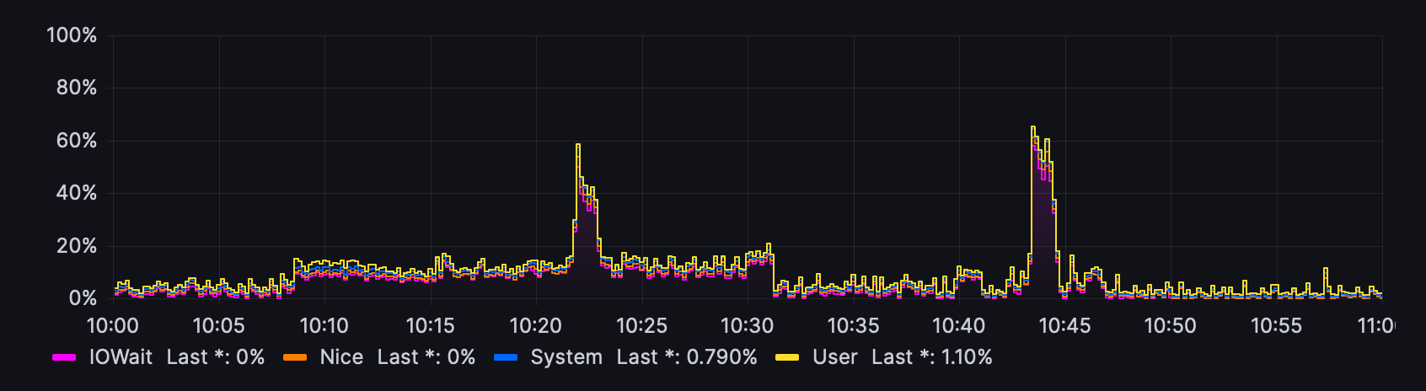
Task: Click the System blue legend swatch
Action: coord(506,358)
